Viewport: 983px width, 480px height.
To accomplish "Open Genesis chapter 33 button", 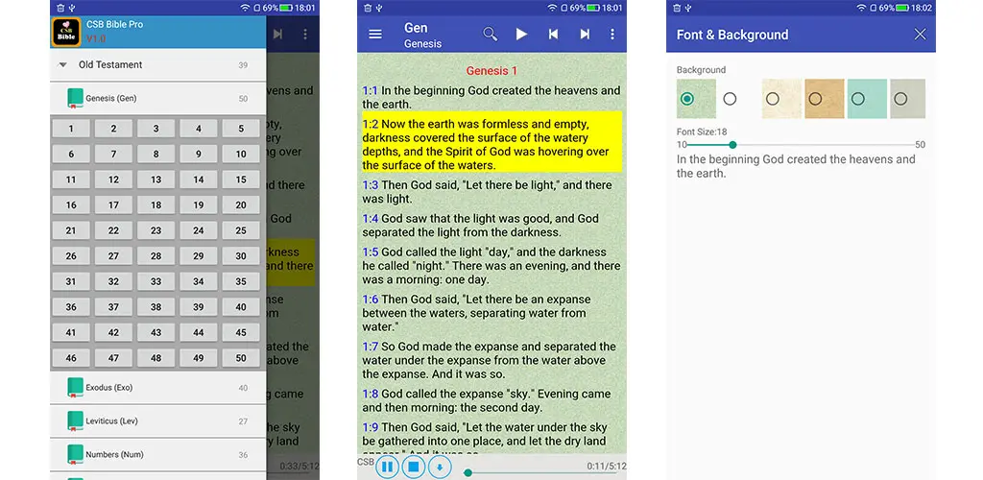I will [156, 281].
